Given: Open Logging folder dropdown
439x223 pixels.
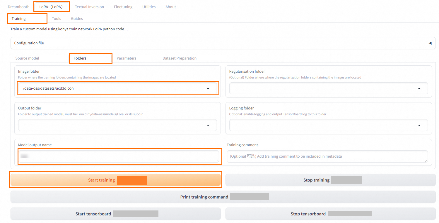Looking at the screenshot, I should [x=329, y=125].
